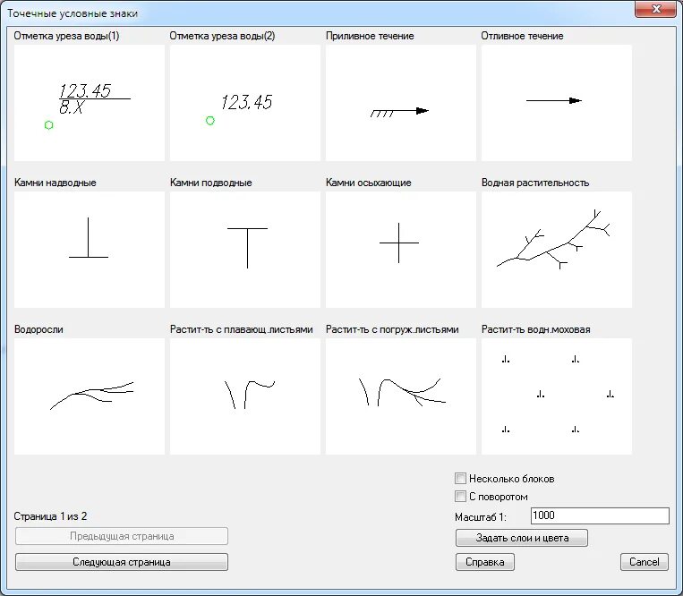
Task: Pick the Камни подводные T symbol
Action: coord(245,250)
